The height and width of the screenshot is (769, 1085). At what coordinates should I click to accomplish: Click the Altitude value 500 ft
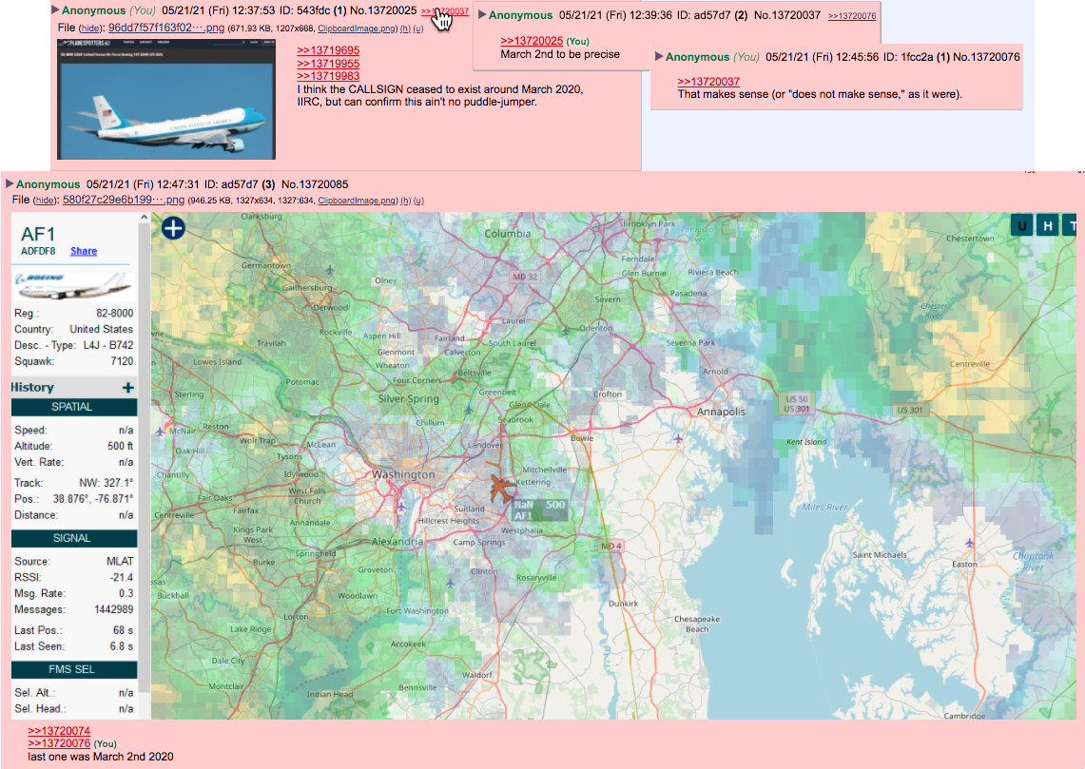(x=121, y=446)
